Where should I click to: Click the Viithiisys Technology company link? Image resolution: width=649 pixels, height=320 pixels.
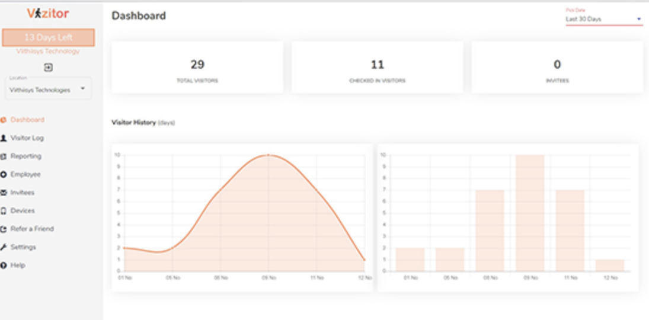point(48,52)
